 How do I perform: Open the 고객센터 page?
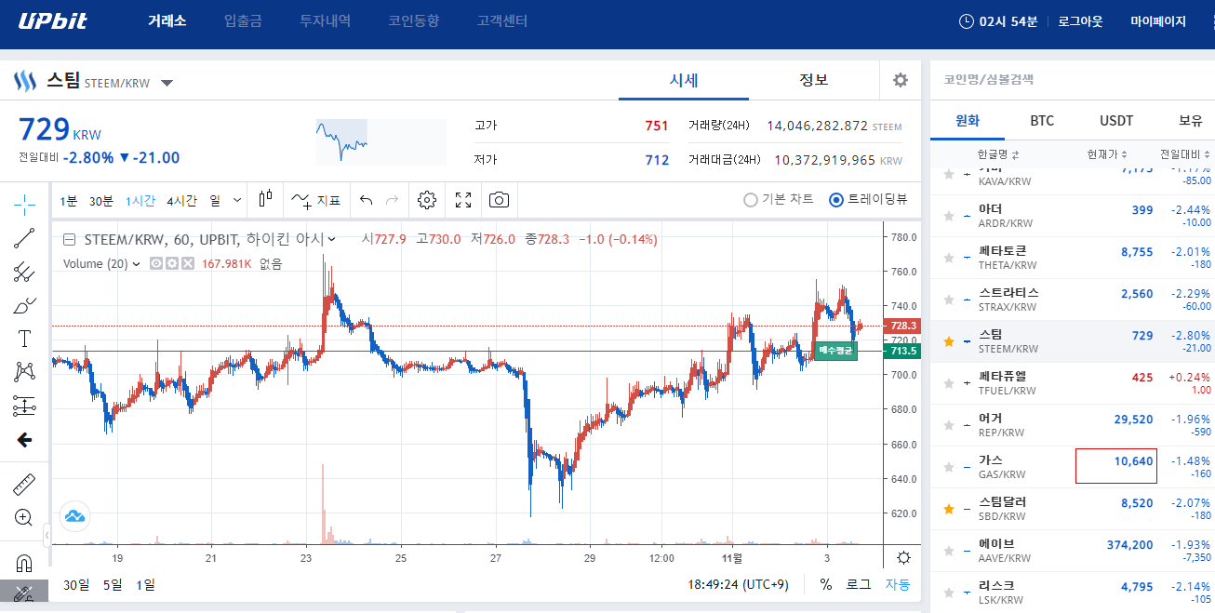[x=502, y=20]
